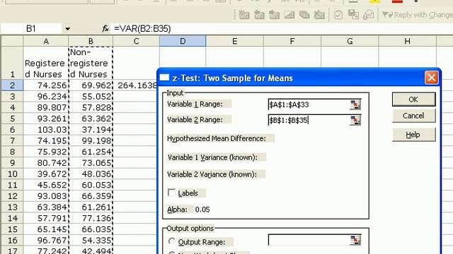Select column C header

coord(136,41)
